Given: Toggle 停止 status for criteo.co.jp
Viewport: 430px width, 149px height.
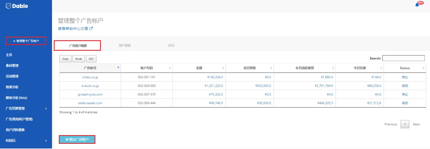Looking at the screenshot, I should coord(405,77).
